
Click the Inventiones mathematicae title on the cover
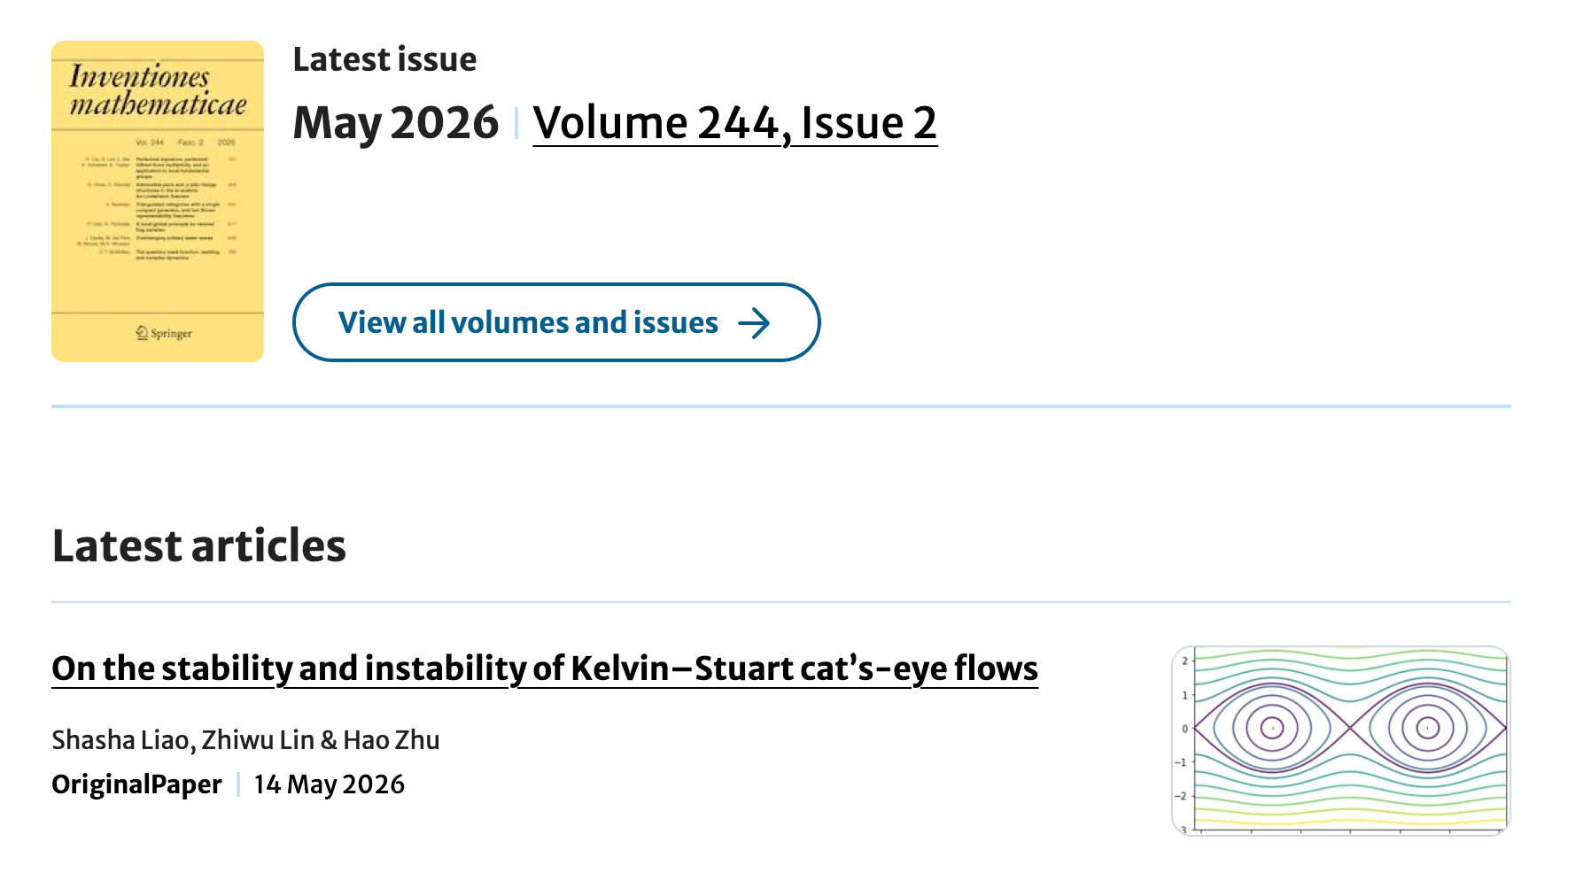pos(158,90)
